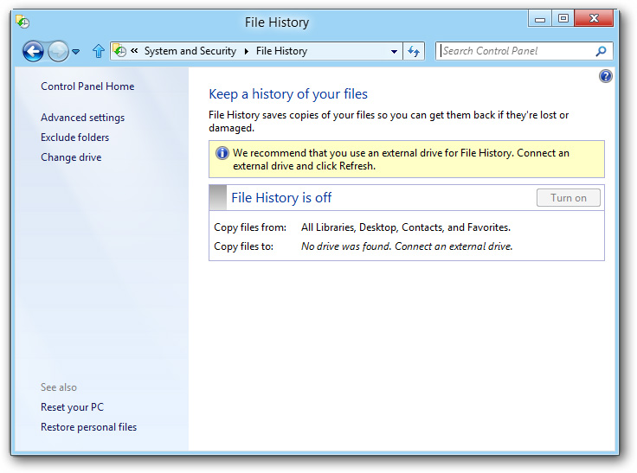637x473 pixels.
Task: Click the File History title bar icon
Action: click(23, 22)
